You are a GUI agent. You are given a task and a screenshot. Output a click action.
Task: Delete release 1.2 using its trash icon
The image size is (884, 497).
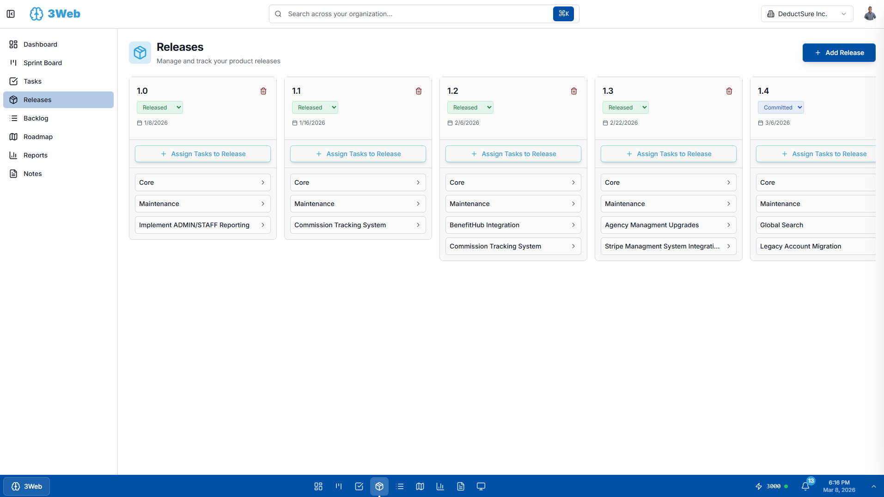tap(574, 91)
